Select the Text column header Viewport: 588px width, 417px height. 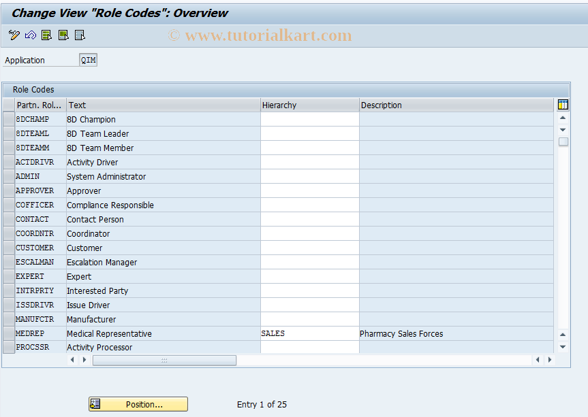[x=161, y=104]
